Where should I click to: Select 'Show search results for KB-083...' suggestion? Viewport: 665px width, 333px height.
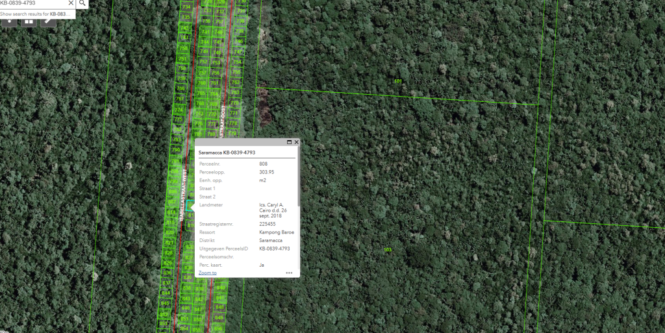click(36, 14)
